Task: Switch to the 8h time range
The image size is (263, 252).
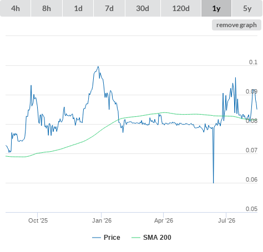Action: (x=47, y=8)
